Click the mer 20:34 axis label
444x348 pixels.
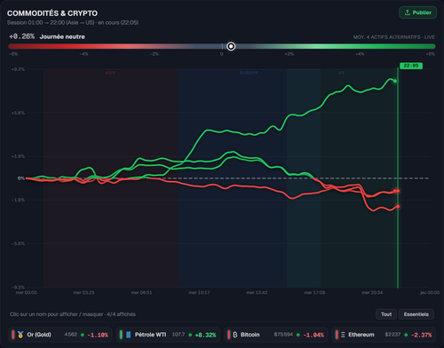(x=372, y=293)
